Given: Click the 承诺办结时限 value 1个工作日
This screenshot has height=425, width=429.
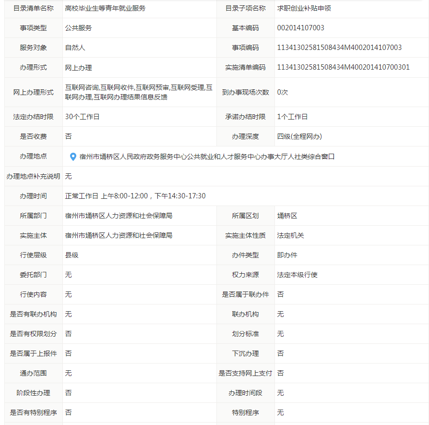Looking at the screenshot, I should click(292, 117).
